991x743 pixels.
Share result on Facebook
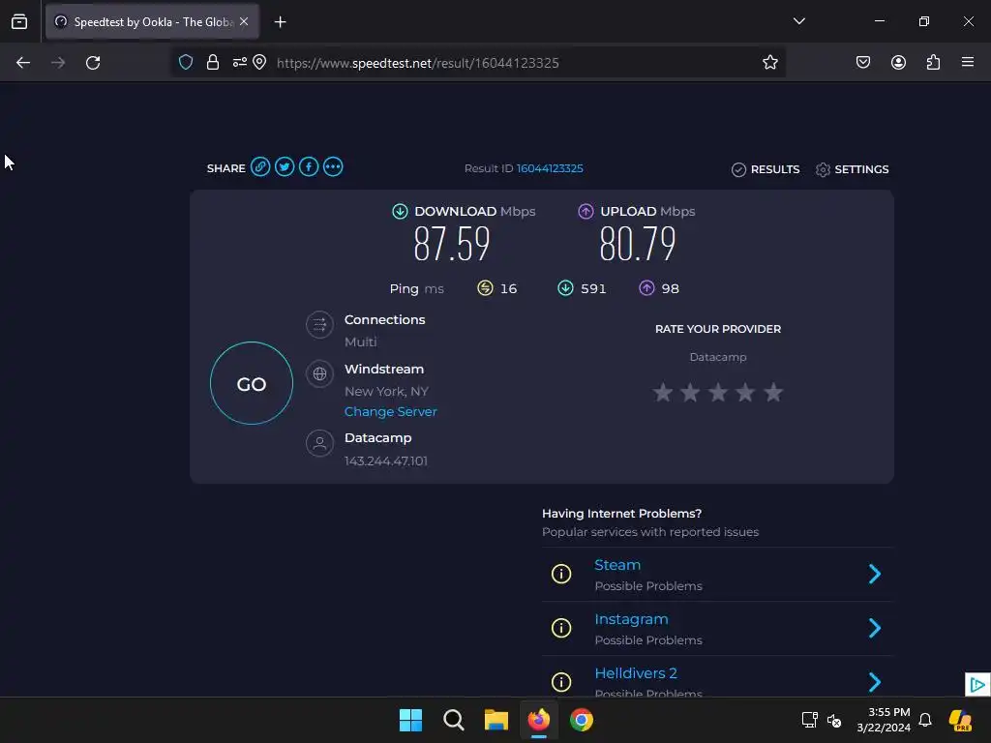pos(309,166)
